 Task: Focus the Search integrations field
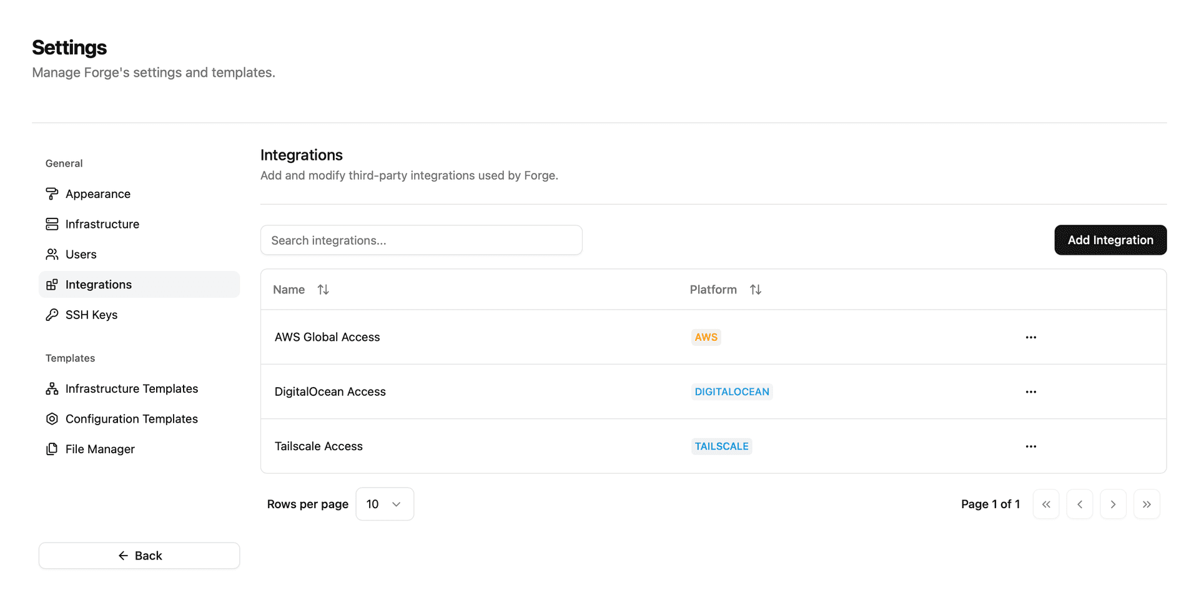(x=422, y=240)
